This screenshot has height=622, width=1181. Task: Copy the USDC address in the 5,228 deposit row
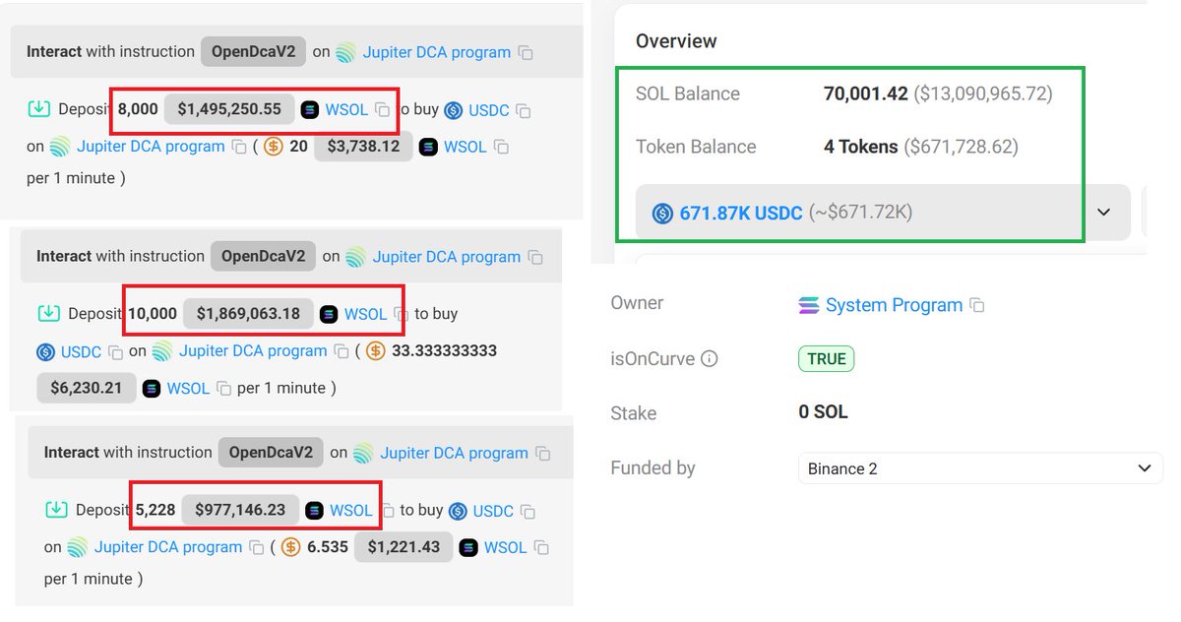tap(528, 512)
